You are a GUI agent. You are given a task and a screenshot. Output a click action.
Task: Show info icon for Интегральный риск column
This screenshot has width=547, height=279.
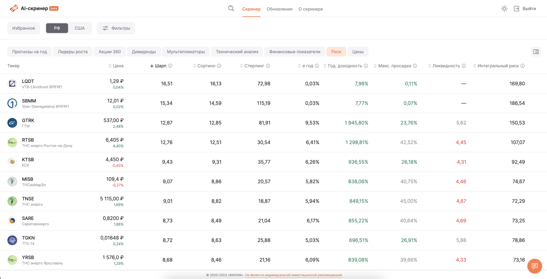point(522,66)
